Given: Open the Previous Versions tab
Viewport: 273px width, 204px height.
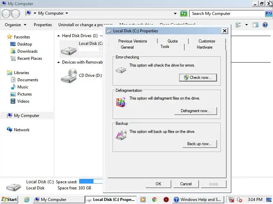Looking at the screenshot, I should [x=133, y=41].
